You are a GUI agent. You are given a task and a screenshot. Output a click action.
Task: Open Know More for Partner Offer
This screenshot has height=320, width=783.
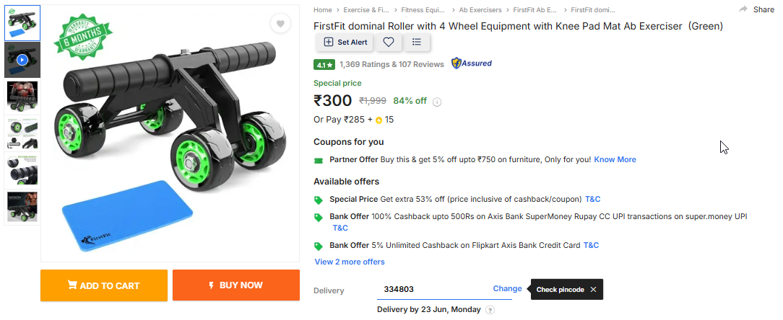(615, 159)
